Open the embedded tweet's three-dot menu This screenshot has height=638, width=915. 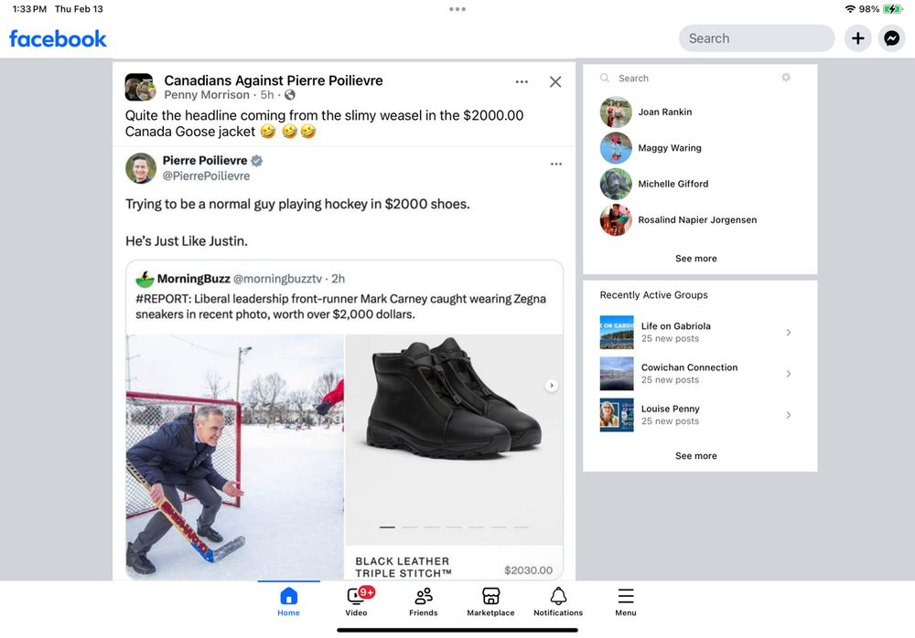[x=555, y=164]
